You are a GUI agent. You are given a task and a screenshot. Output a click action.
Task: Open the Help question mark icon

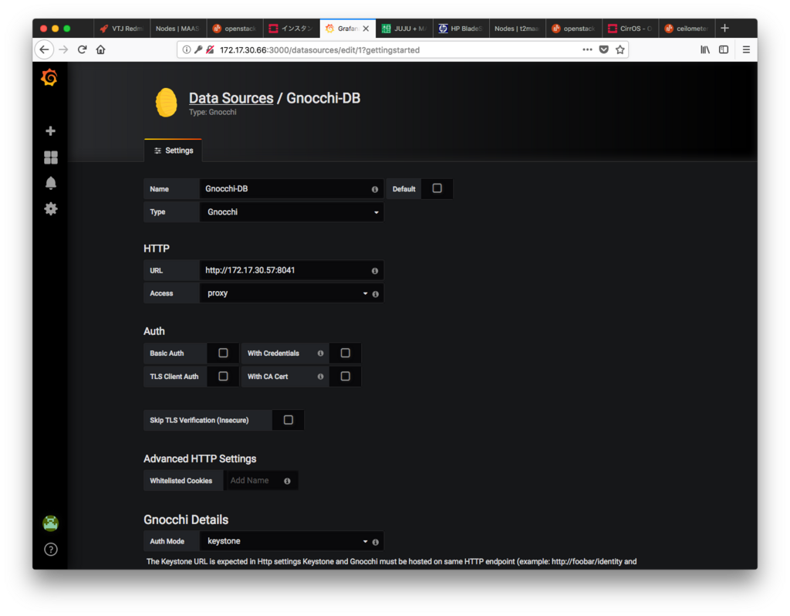(50, 550)
